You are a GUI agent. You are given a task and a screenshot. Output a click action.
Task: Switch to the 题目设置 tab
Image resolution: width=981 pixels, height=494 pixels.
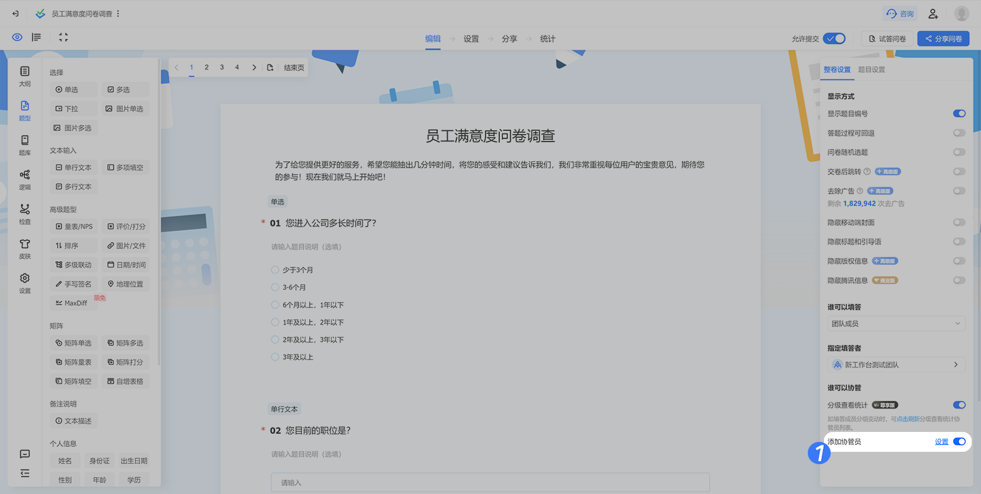[x=872, y=70]
